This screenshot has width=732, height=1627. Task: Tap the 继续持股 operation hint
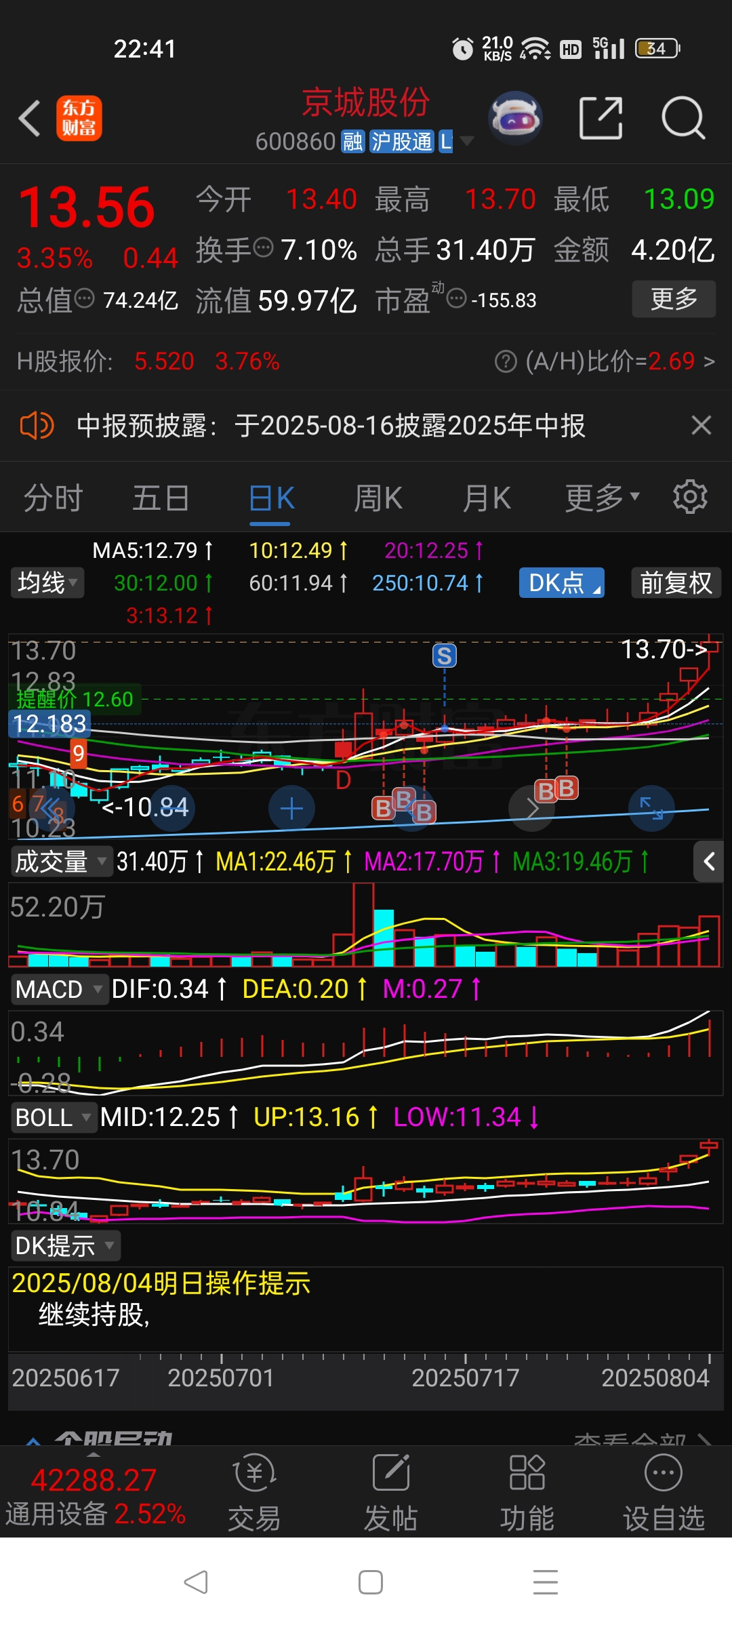(x=94, y=1314)
